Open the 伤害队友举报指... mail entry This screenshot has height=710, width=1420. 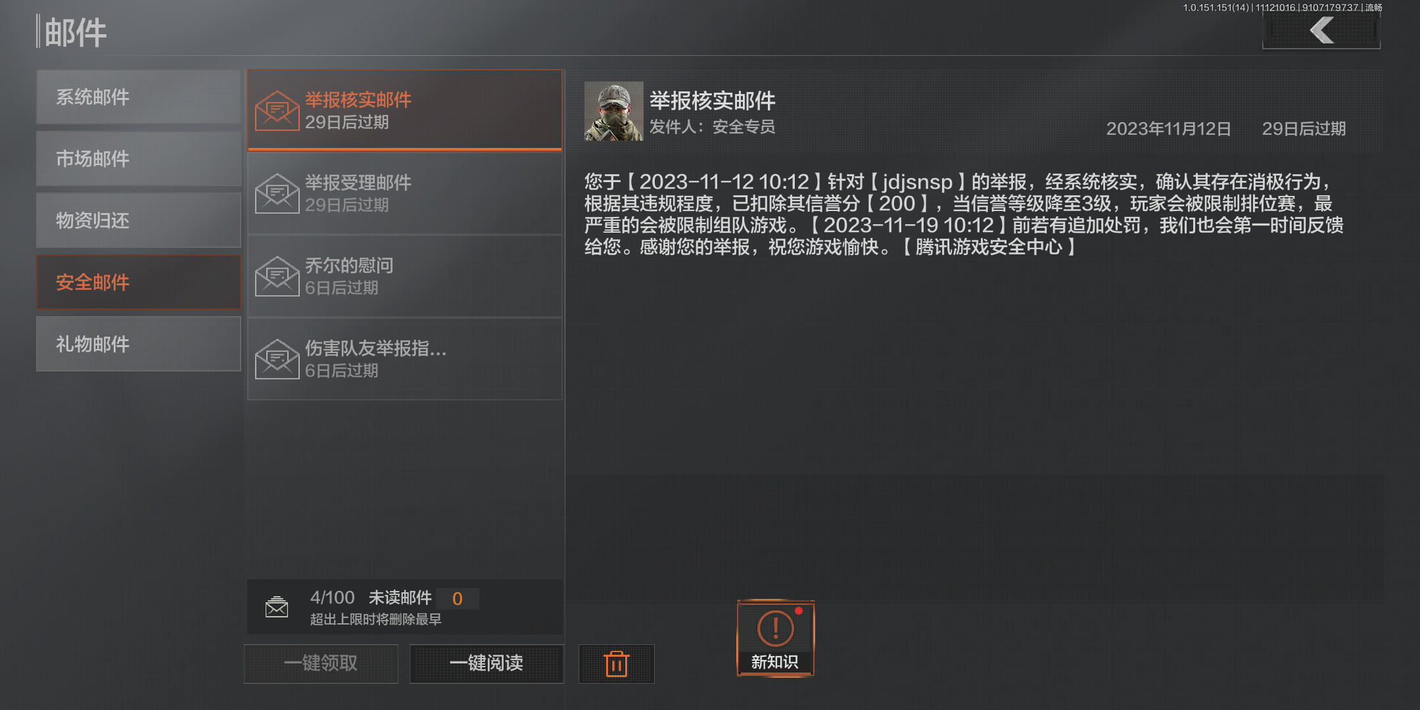coord(405,359)
